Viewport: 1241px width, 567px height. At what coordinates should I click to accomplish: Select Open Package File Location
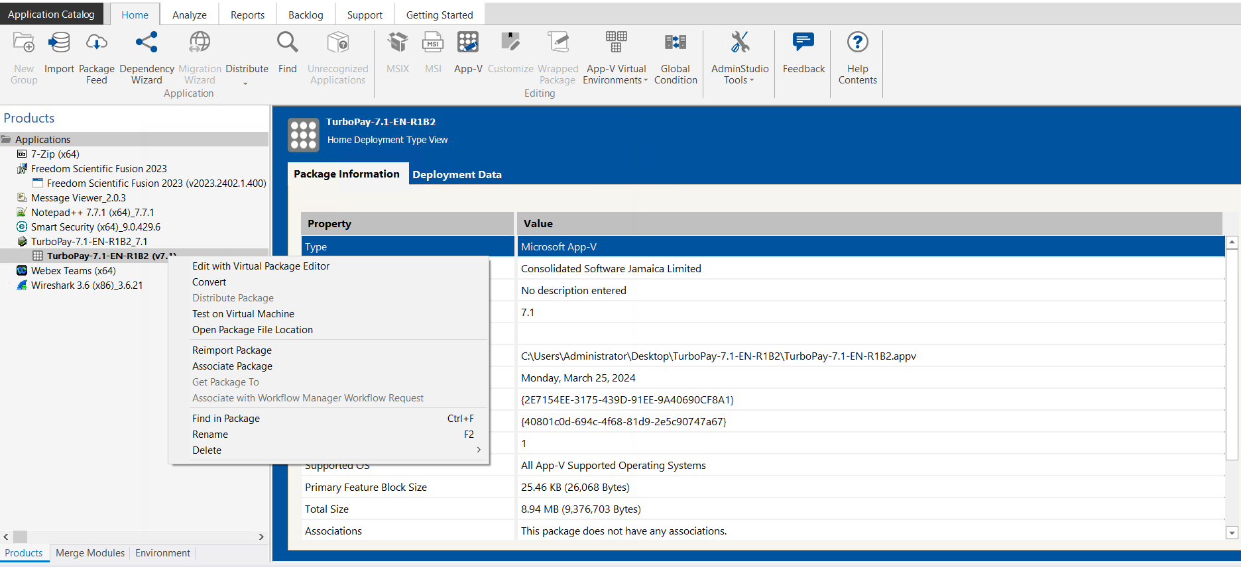pos(252,330)
